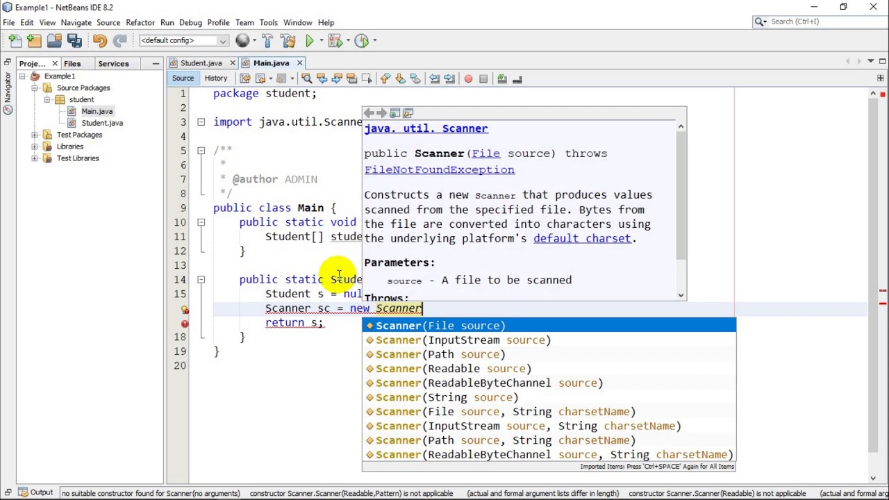Go forward in Javadoc popup
Viewport: 889px width, 500px height.
point(382,113)
